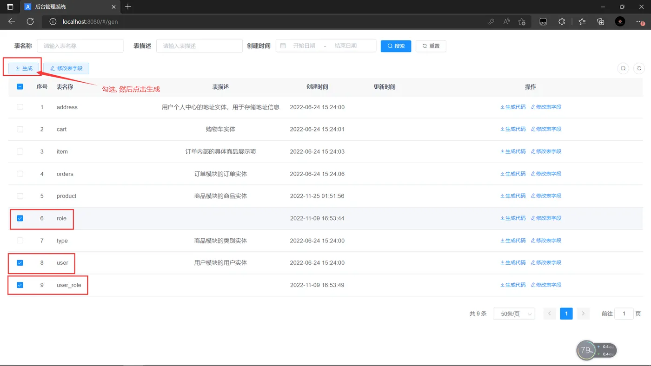Click 生成代码 for the role row
This screenshot has width=651, height=366.
513,218
